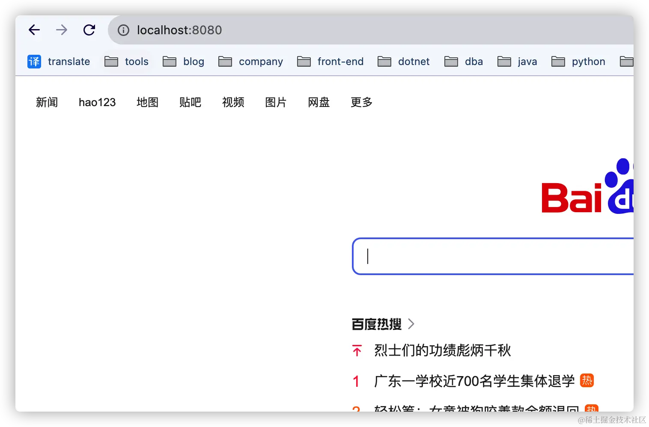
Task: Open the dotnet bookmark folder
Action: [x=404, y=62]
